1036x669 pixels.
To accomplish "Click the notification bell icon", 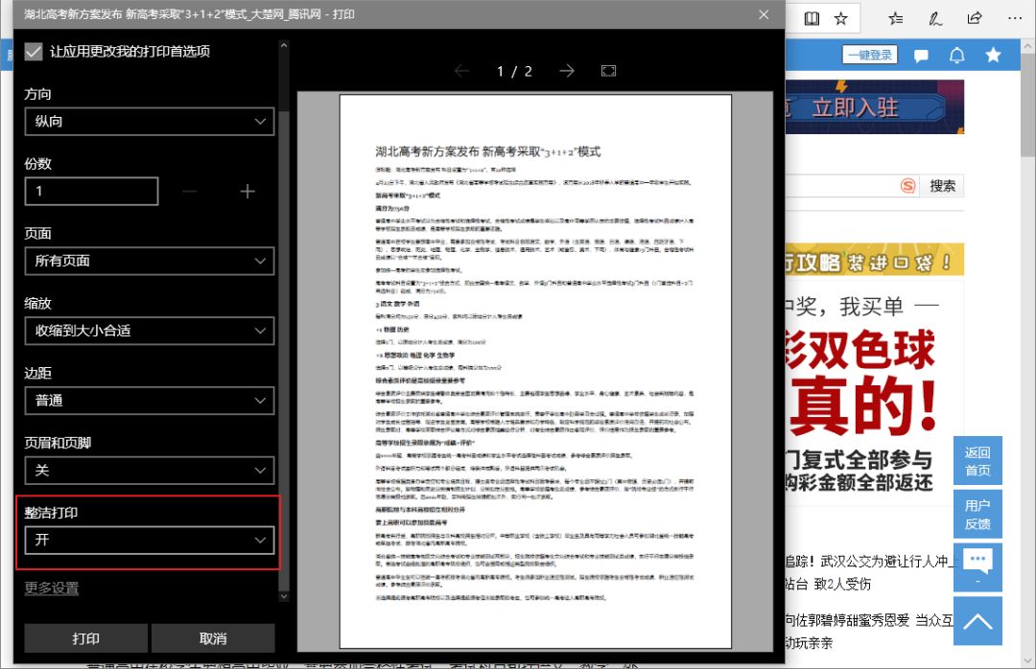I will [x=956, y=55].
